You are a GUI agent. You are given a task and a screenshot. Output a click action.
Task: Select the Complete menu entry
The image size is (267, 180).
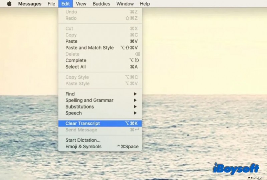tap(100, 60)
